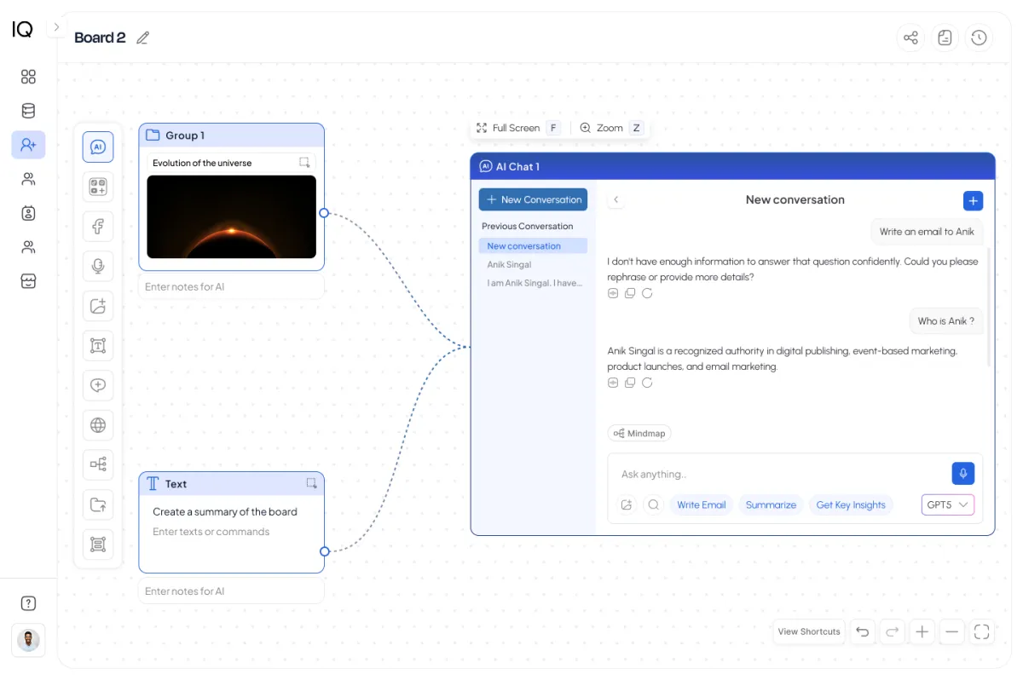Image resolution: width=1023 pixels, height=680 pixels.
Task: Click the 'Create a summary of the board' text
Action: (x=225, y=512)
